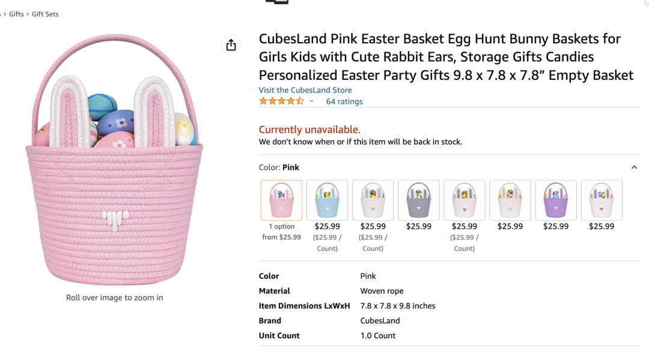This screenshot has width=649, height=351.
Task: Click the star rating icons
Action: (281, 101)
